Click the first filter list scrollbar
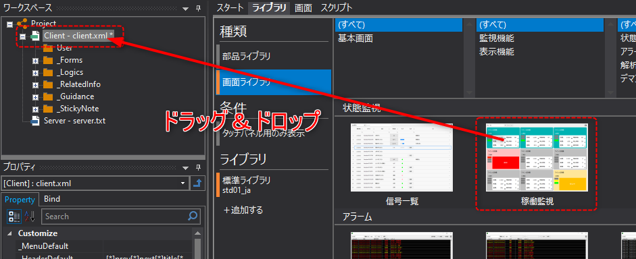Viewport: 636px width, 259px height. pyautogui.click(x=468, y=57)
